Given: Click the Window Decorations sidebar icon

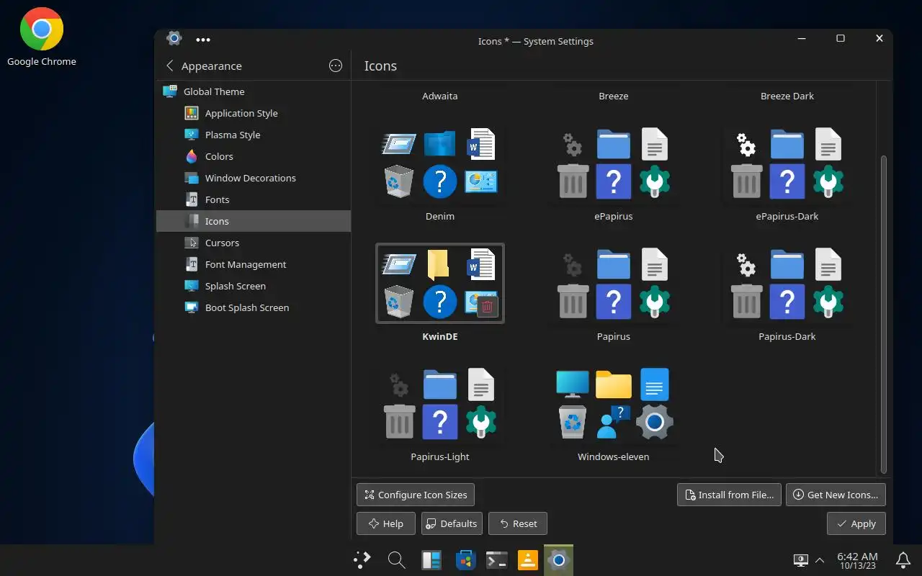Looking at the screenshot, I should [191, 178].
